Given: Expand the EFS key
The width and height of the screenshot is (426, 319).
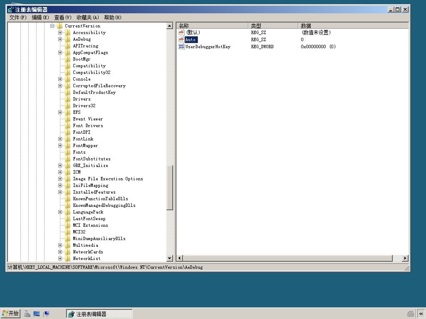Looking at the screenshot, I should click(60, 112).
